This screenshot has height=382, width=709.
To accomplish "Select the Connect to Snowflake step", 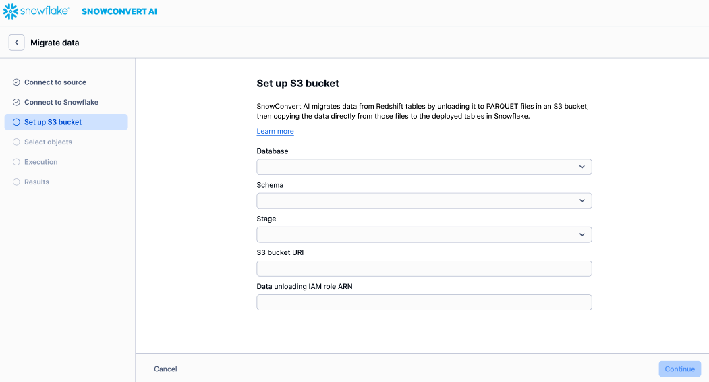I will [x=61, y=103].
